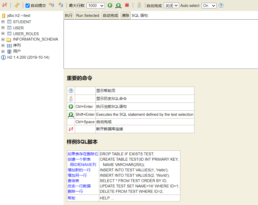Expand the 用户 node in tree
This screenshot has height=205, width=258.
[x=3, y=51]
